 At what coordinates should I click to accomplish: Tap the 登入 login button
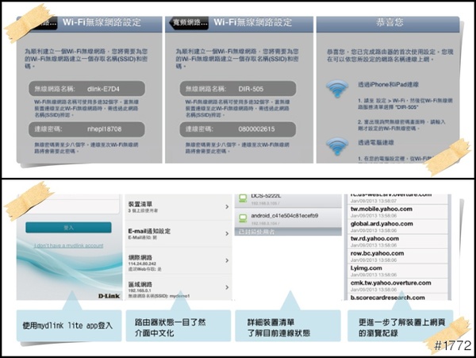pos(68,228)
